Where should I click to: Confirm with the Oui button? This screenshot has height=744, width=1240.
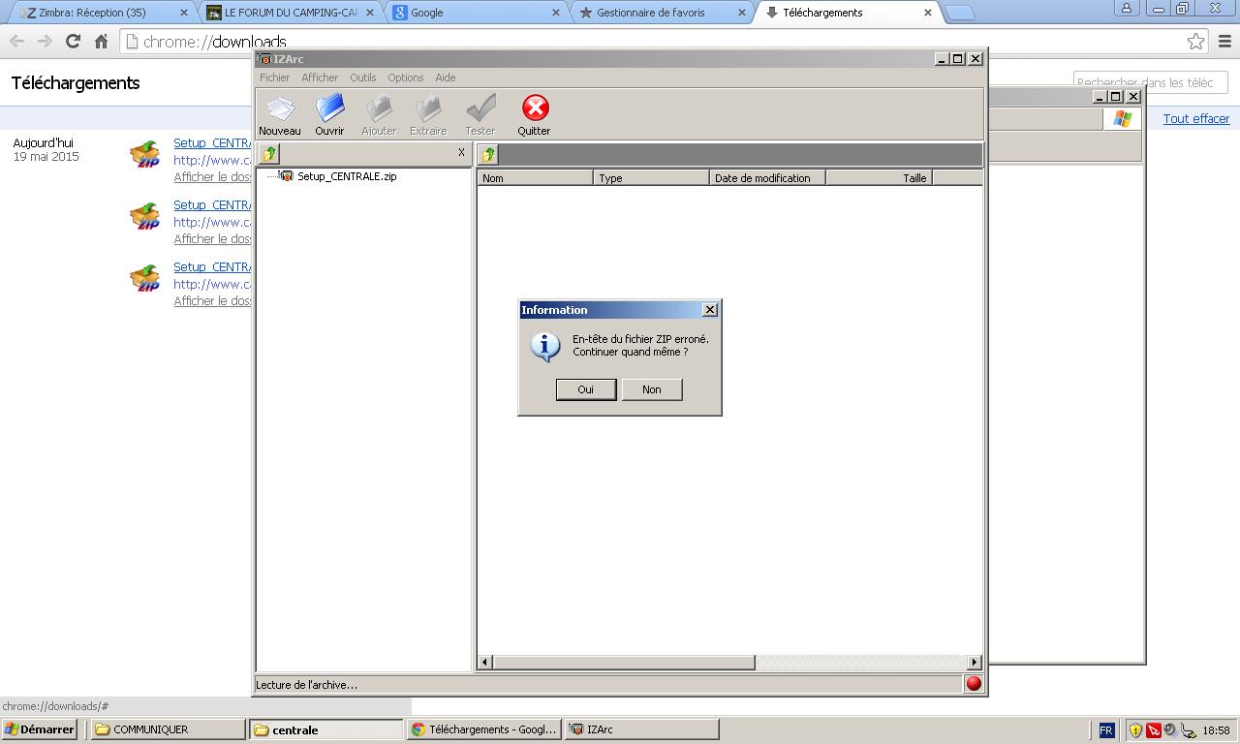[x=586, y=389]
